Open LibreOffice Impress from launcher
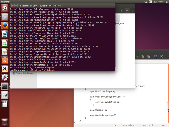Image resolution: width=169 pixels, height=127 pixels. (5, 52)
